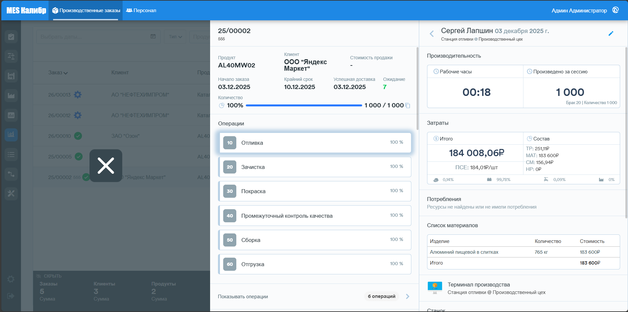Open the bar chart sidebar icon

coord(11,115)
